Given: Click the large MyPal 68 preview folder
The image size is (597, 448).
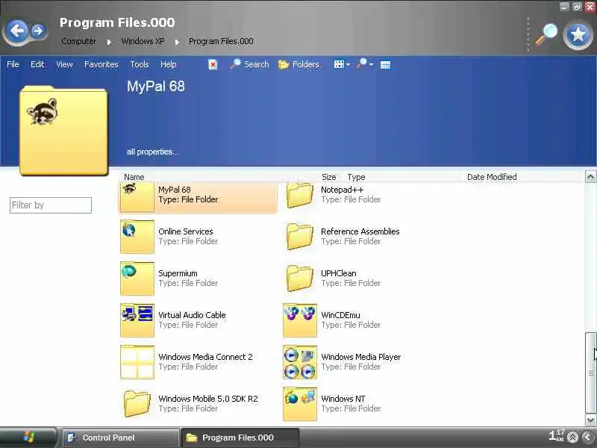Looking at the screenshot, I should pyautogui.click(x=63, y=131).
